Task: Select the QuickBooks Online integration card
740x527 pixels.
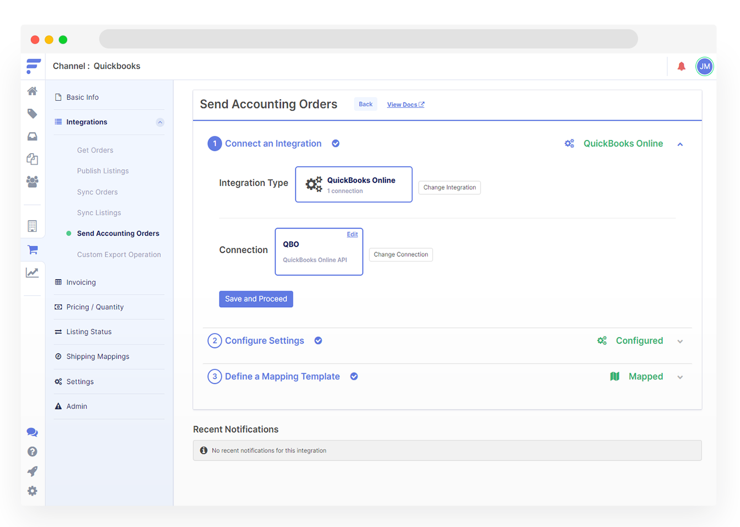Action: (x=354, y=184)
